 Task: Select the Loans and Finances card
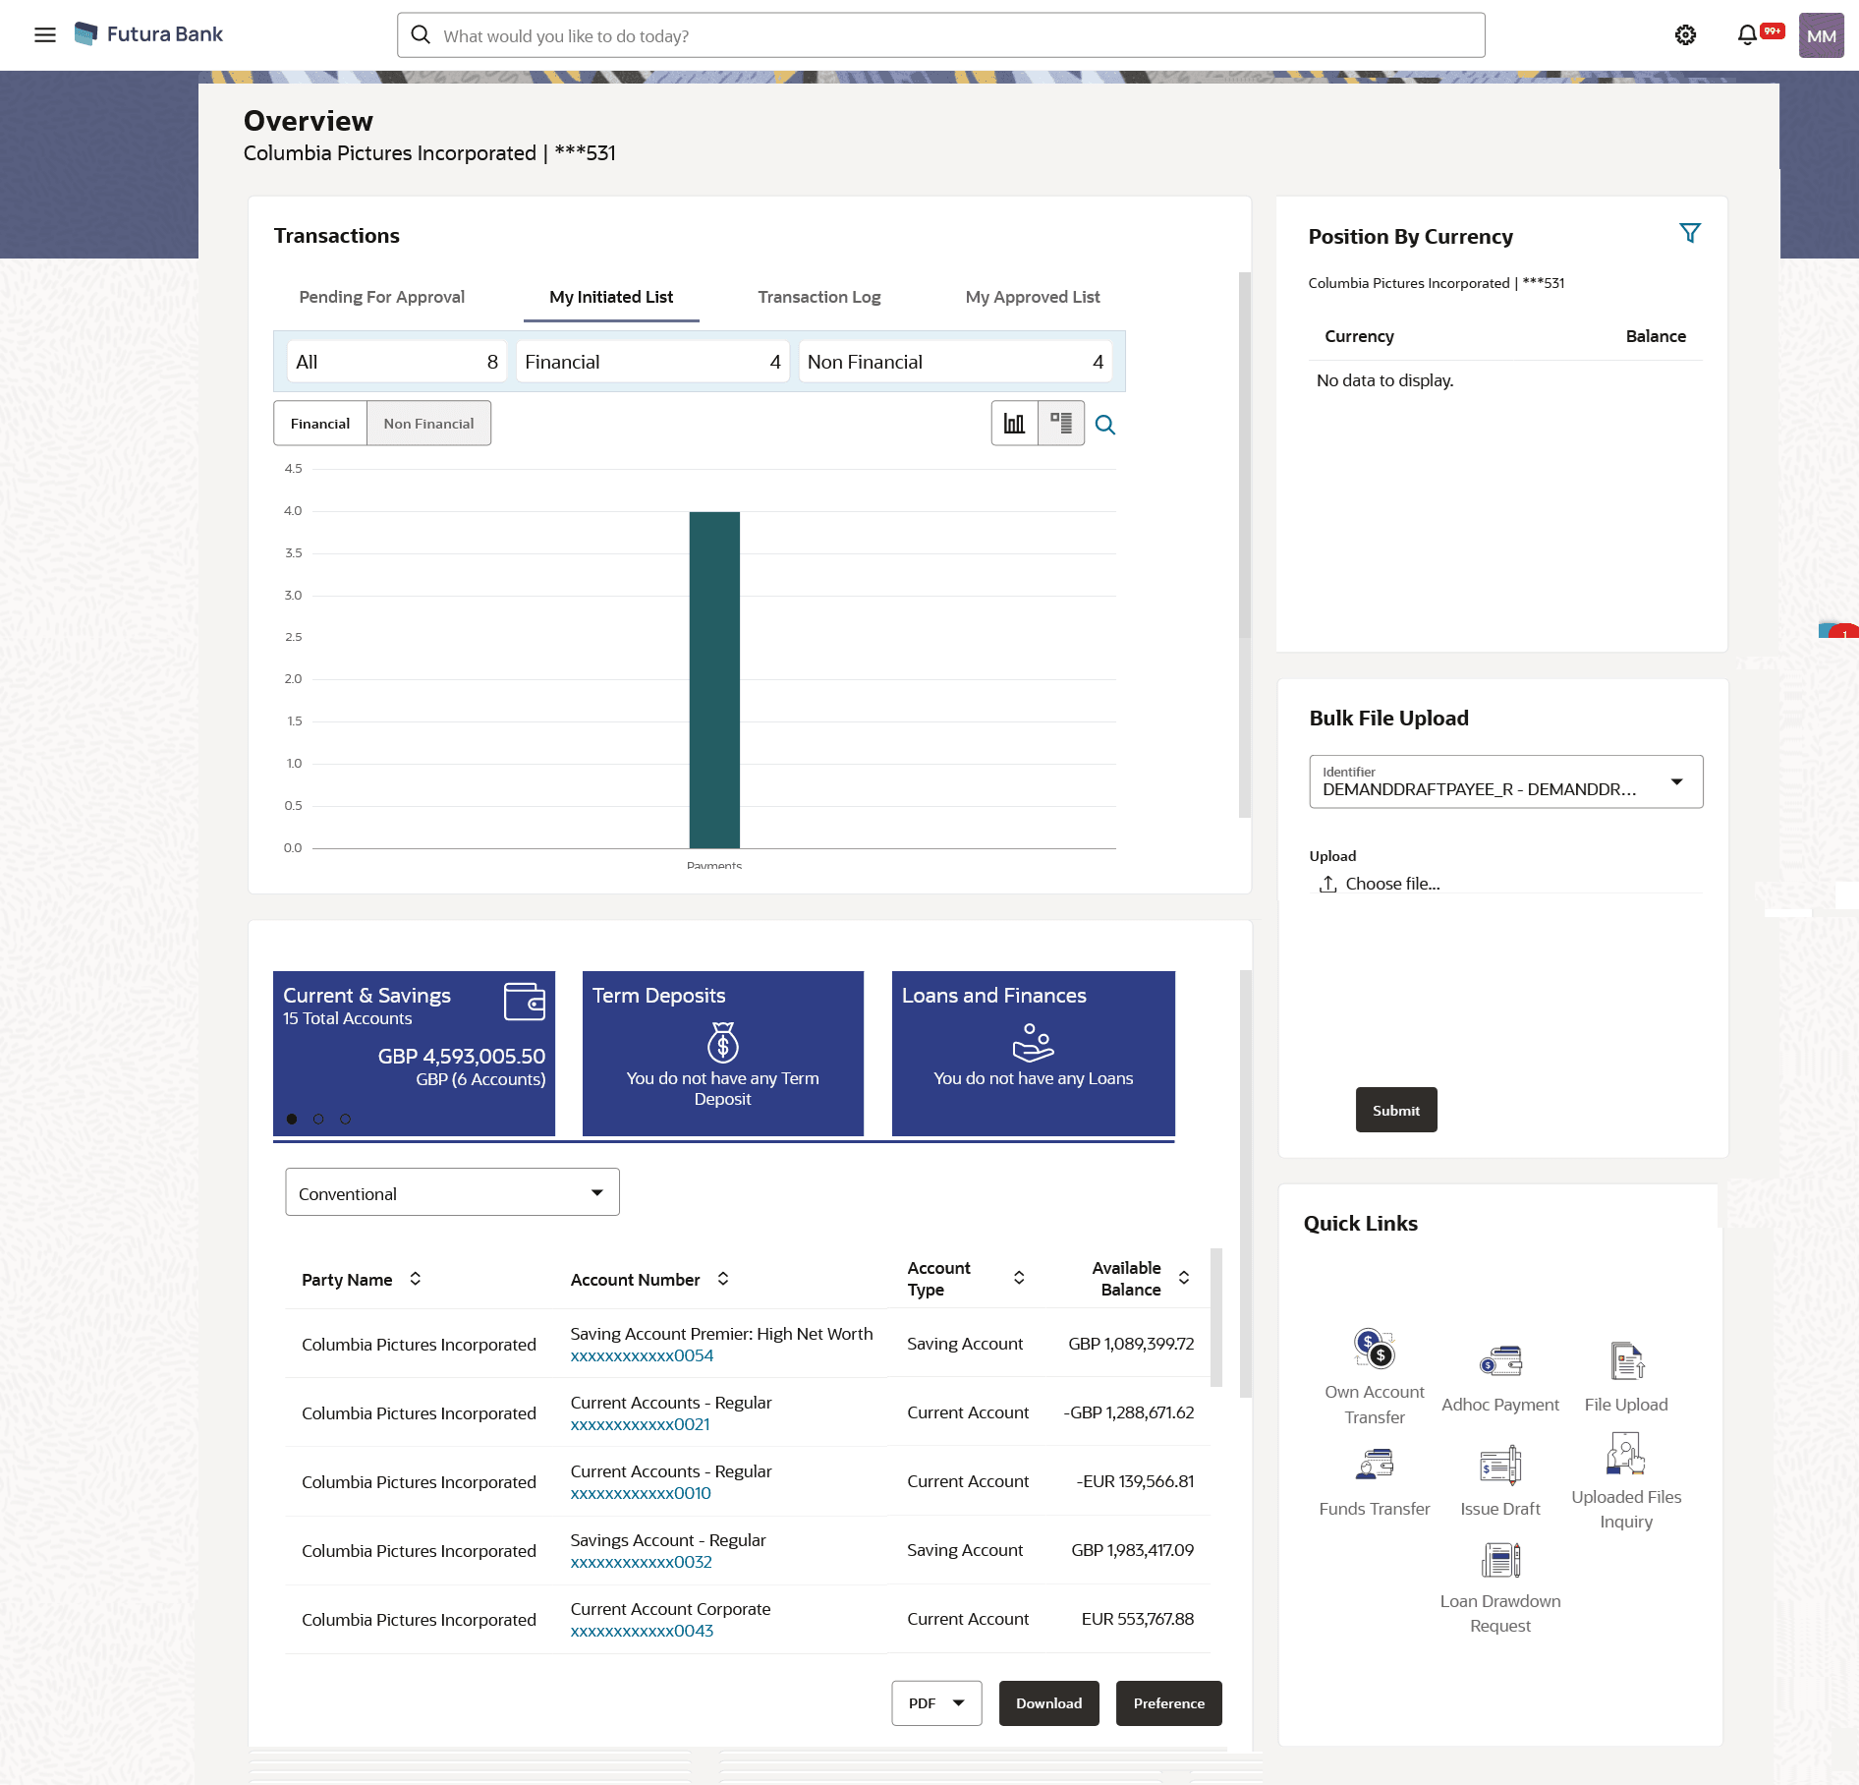click(1034, 1054)
